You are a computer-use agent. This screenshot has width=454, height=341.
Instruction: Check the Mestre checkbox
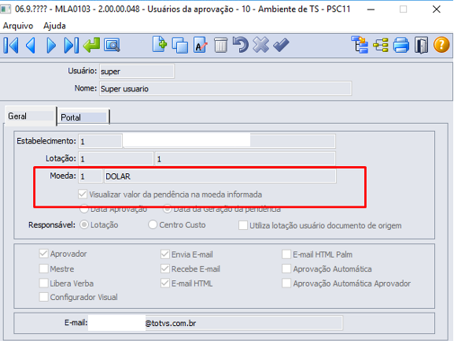point(44,269)
